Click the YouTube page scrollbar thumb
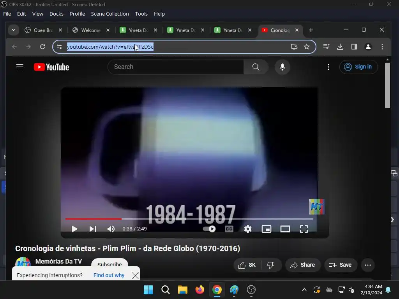This screenshot has height=299, width=399. click(387, 85)
